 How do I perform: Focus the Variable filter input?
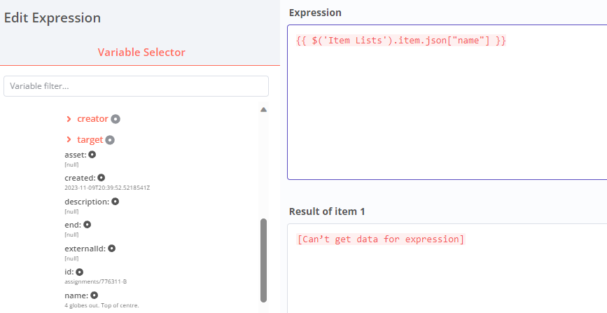click(x=137, y=86)
